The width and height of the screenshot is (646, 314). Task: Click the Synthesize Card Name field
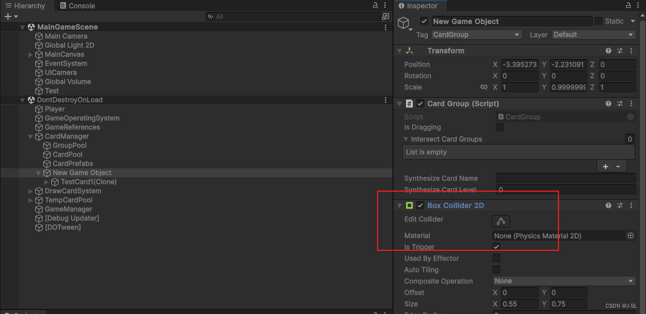pyautogui.click(x=566, y=178)
